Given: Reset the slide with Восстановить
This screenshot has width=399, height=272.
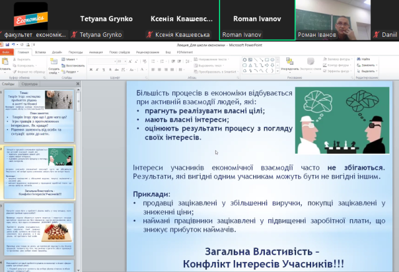Looking at the screenshot, I should [73, 65].
